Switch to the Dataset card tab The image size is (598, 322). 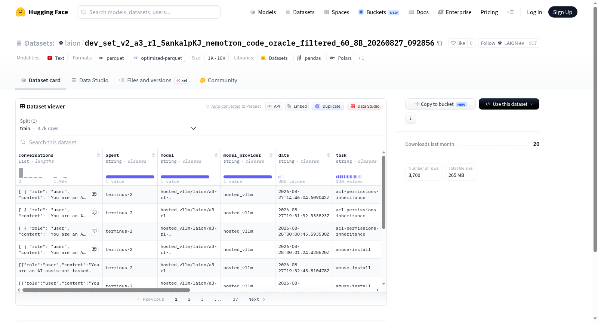point(41,80)
